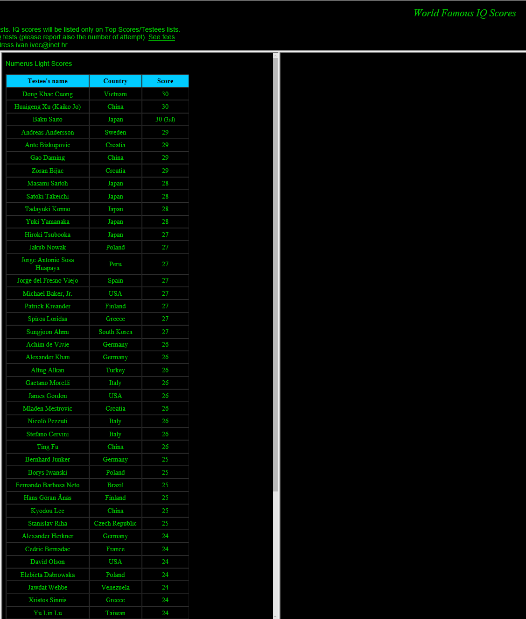Click the name Michael Baker, Jr.

(x=48, y=294)
